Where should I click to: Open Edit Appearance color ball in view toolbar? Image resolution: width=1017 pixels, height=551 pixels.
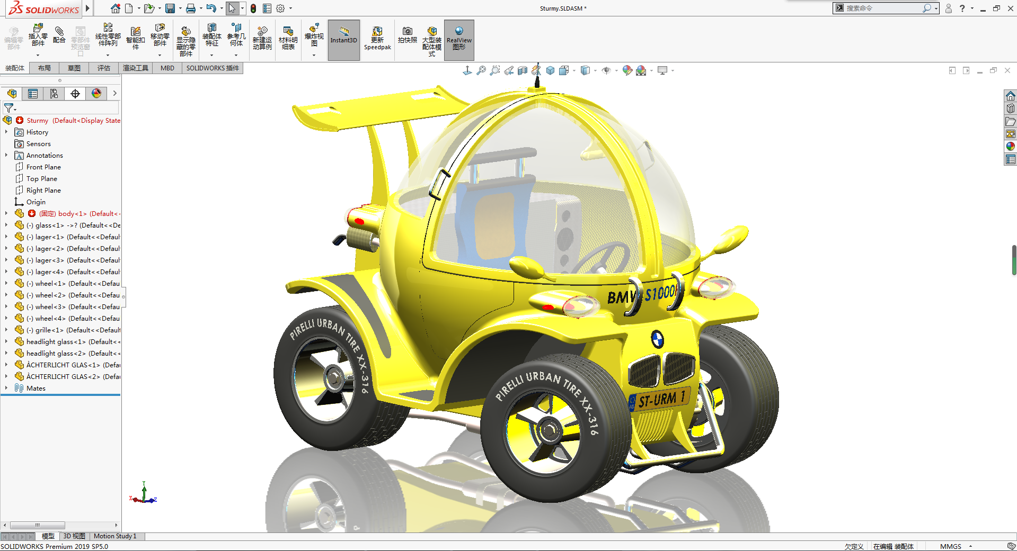point(627,70)
